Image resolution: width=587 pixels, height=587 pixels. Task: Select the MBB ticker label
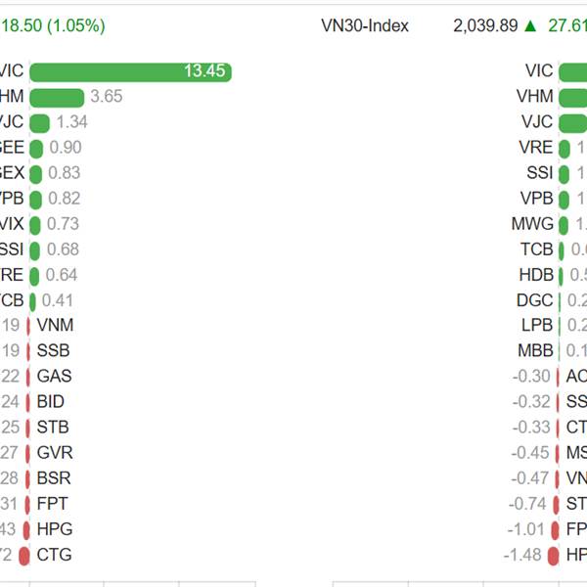click(535, 351)
